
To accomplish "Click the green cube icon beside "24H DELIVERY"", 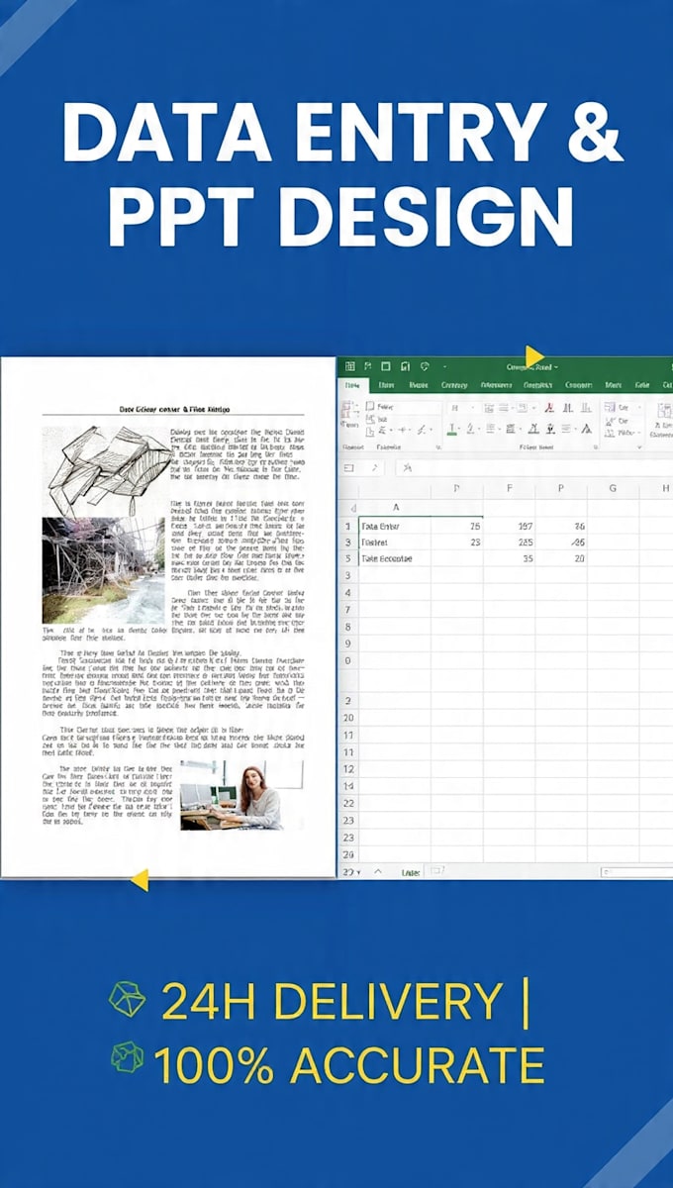I will 127,1000.
